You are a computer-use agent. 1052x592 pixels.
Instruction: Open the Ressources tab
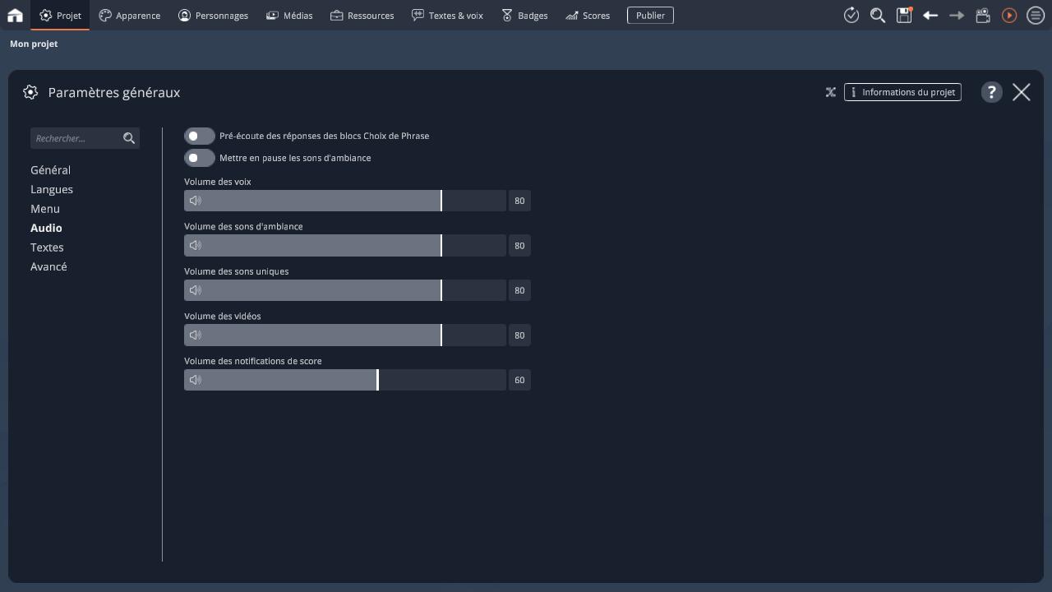click(x=362, y=15)
